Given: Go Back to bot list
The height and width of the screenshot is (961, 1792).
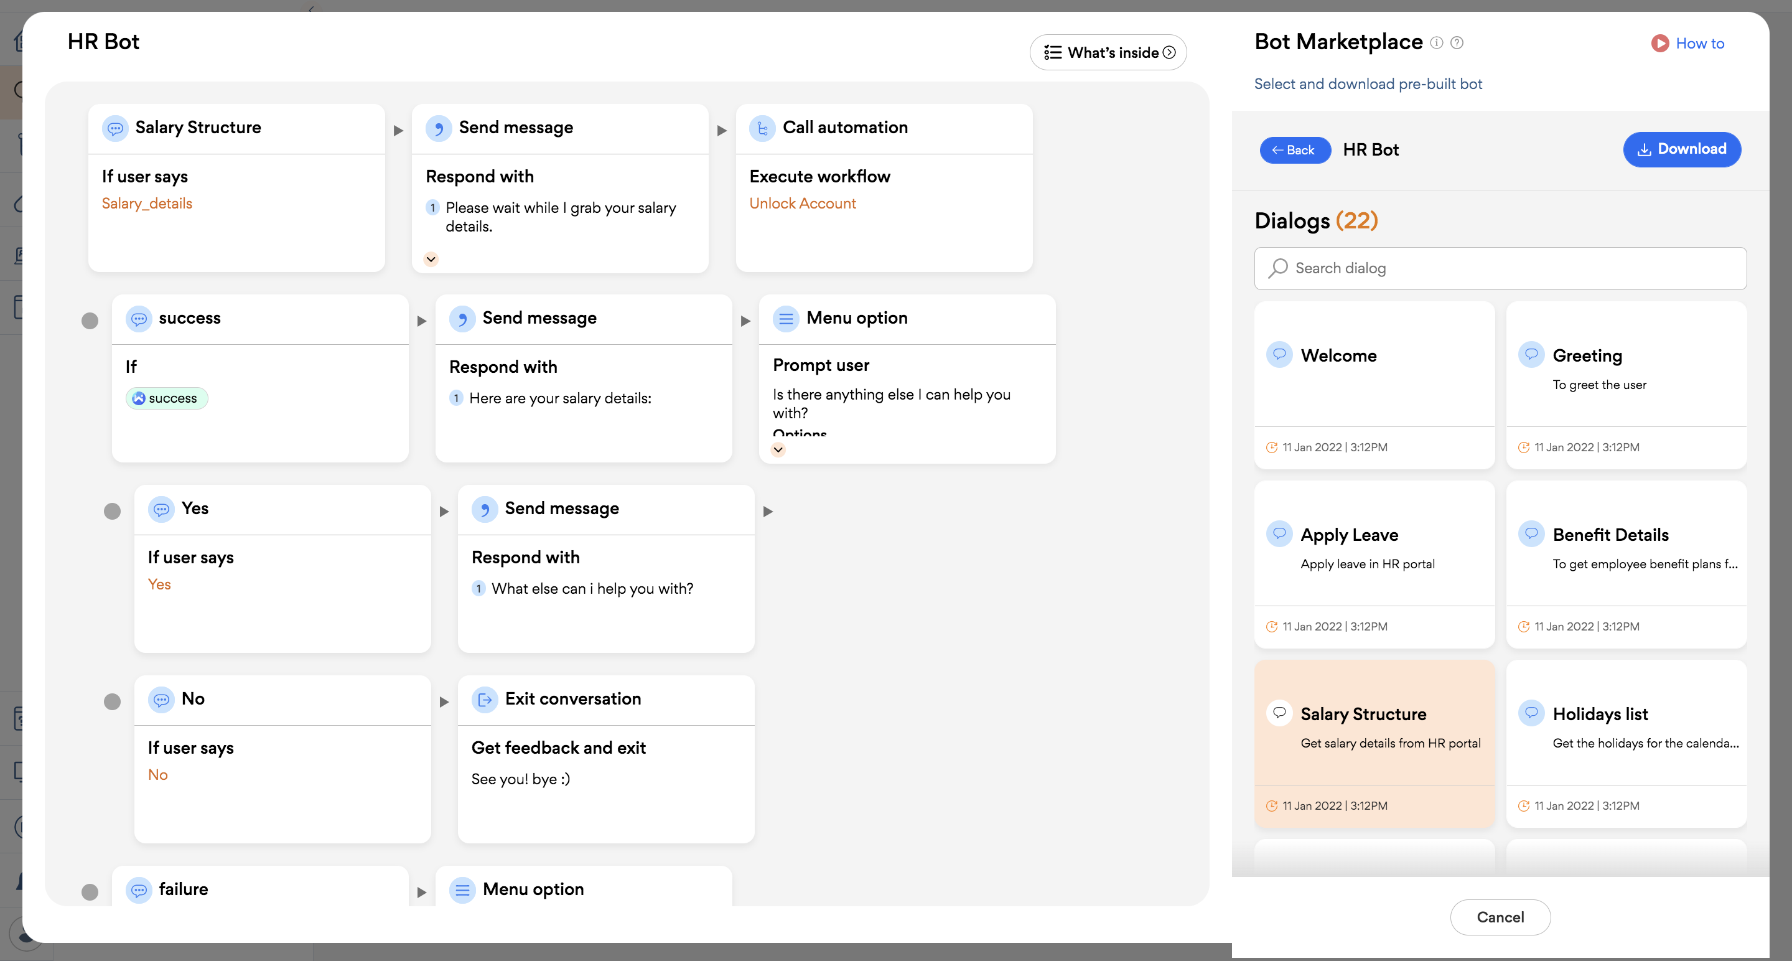Looking at the screenshot, I should [1294, 150].
